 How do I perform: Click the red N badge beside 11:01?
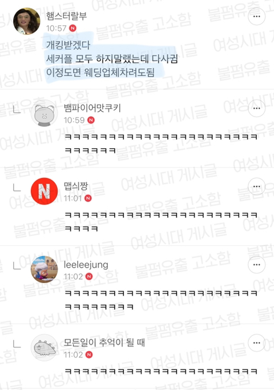88,198
